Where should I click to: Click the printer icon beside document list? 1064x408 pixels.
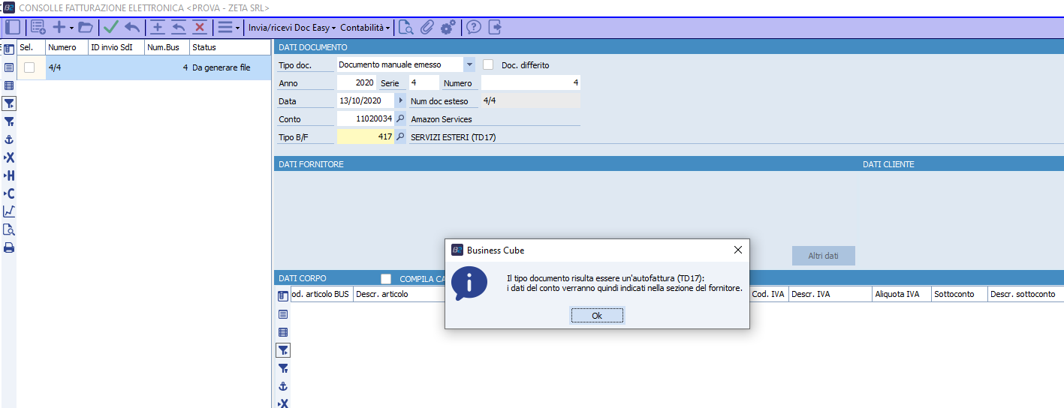(9, 247)
